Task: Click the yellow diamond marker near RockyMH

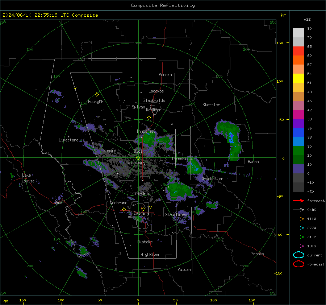Action: (97, 95)
